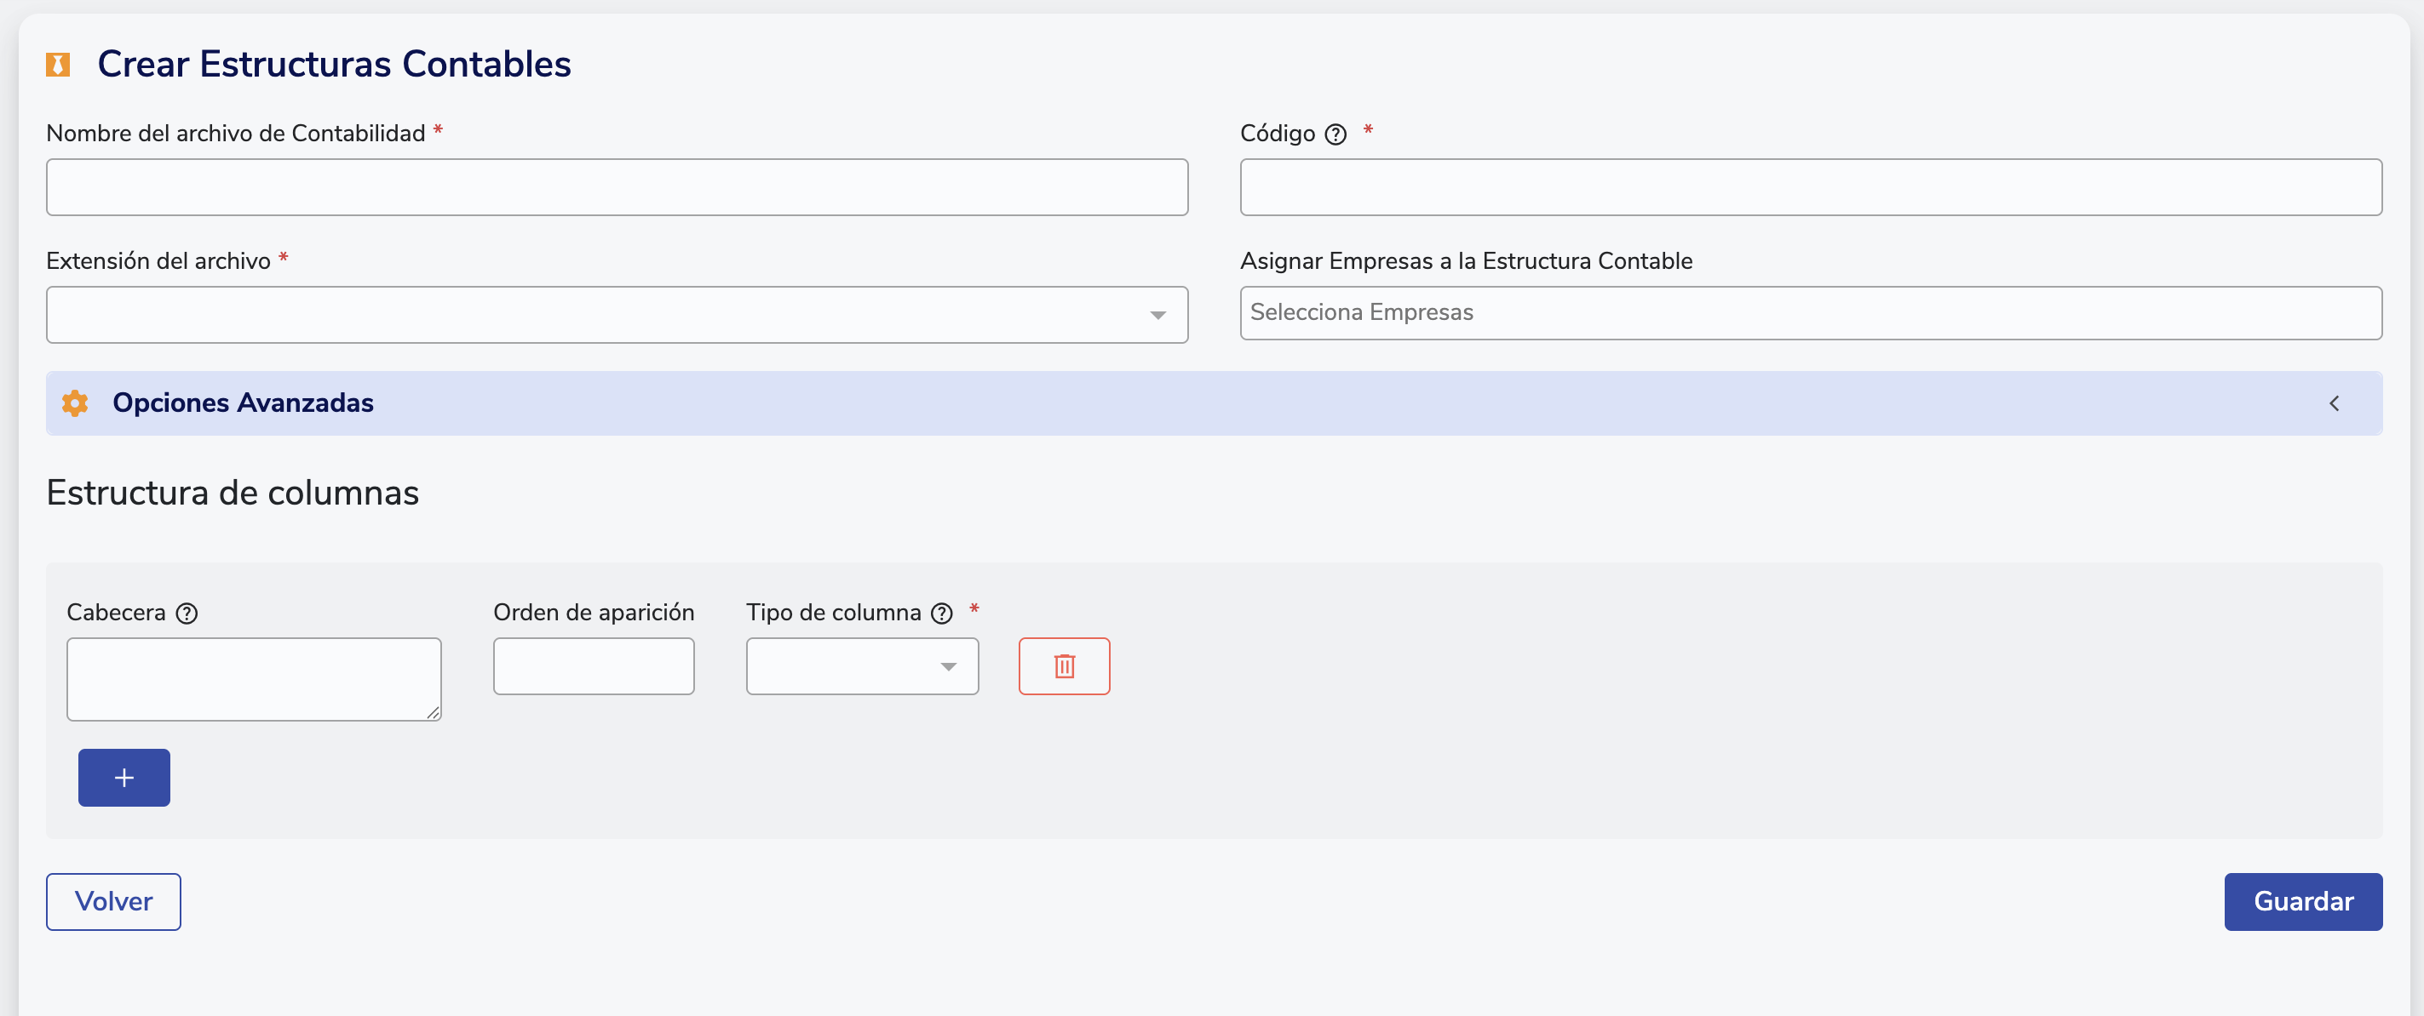
Task: Click the orange icon beside page title
Action: pos(58,65)
